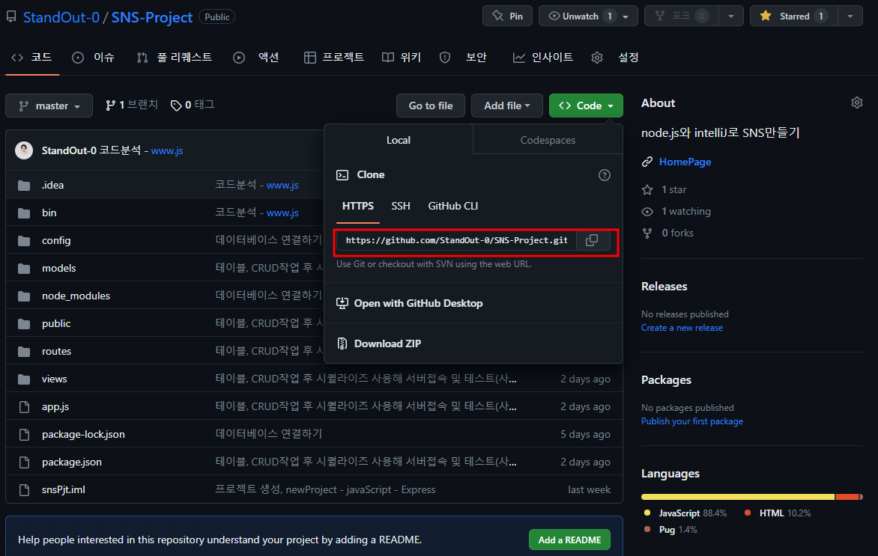Click the star icon beside 1 star

647,189
